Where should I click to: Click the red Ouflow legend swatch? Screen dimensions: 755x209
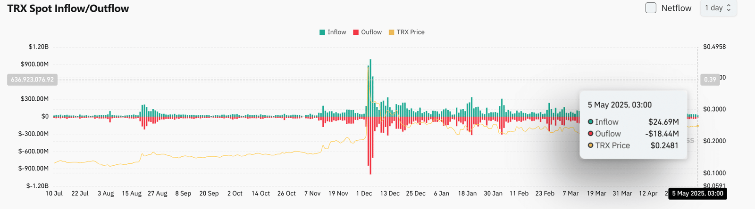coord(356,32)
